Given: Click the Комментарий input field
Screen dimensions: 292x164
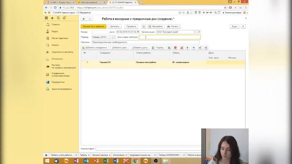Looking at the screenshot, I should (148, 149).
